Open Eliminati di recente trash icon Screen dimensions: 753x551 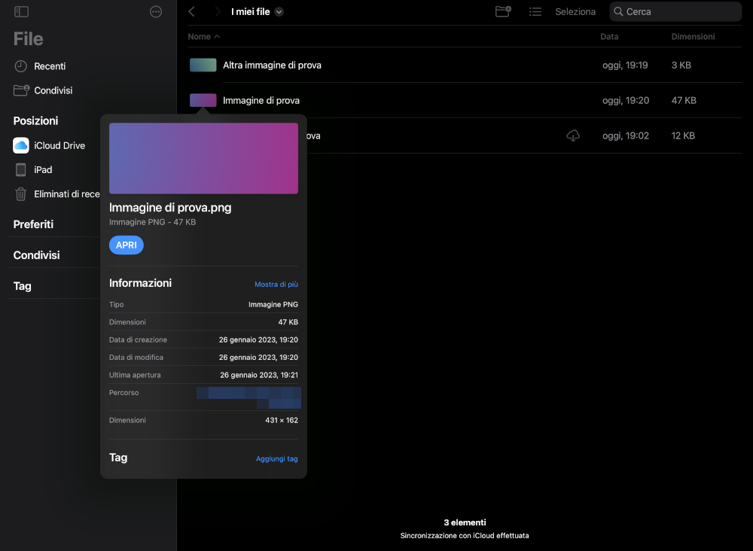(x=22, y=193)
